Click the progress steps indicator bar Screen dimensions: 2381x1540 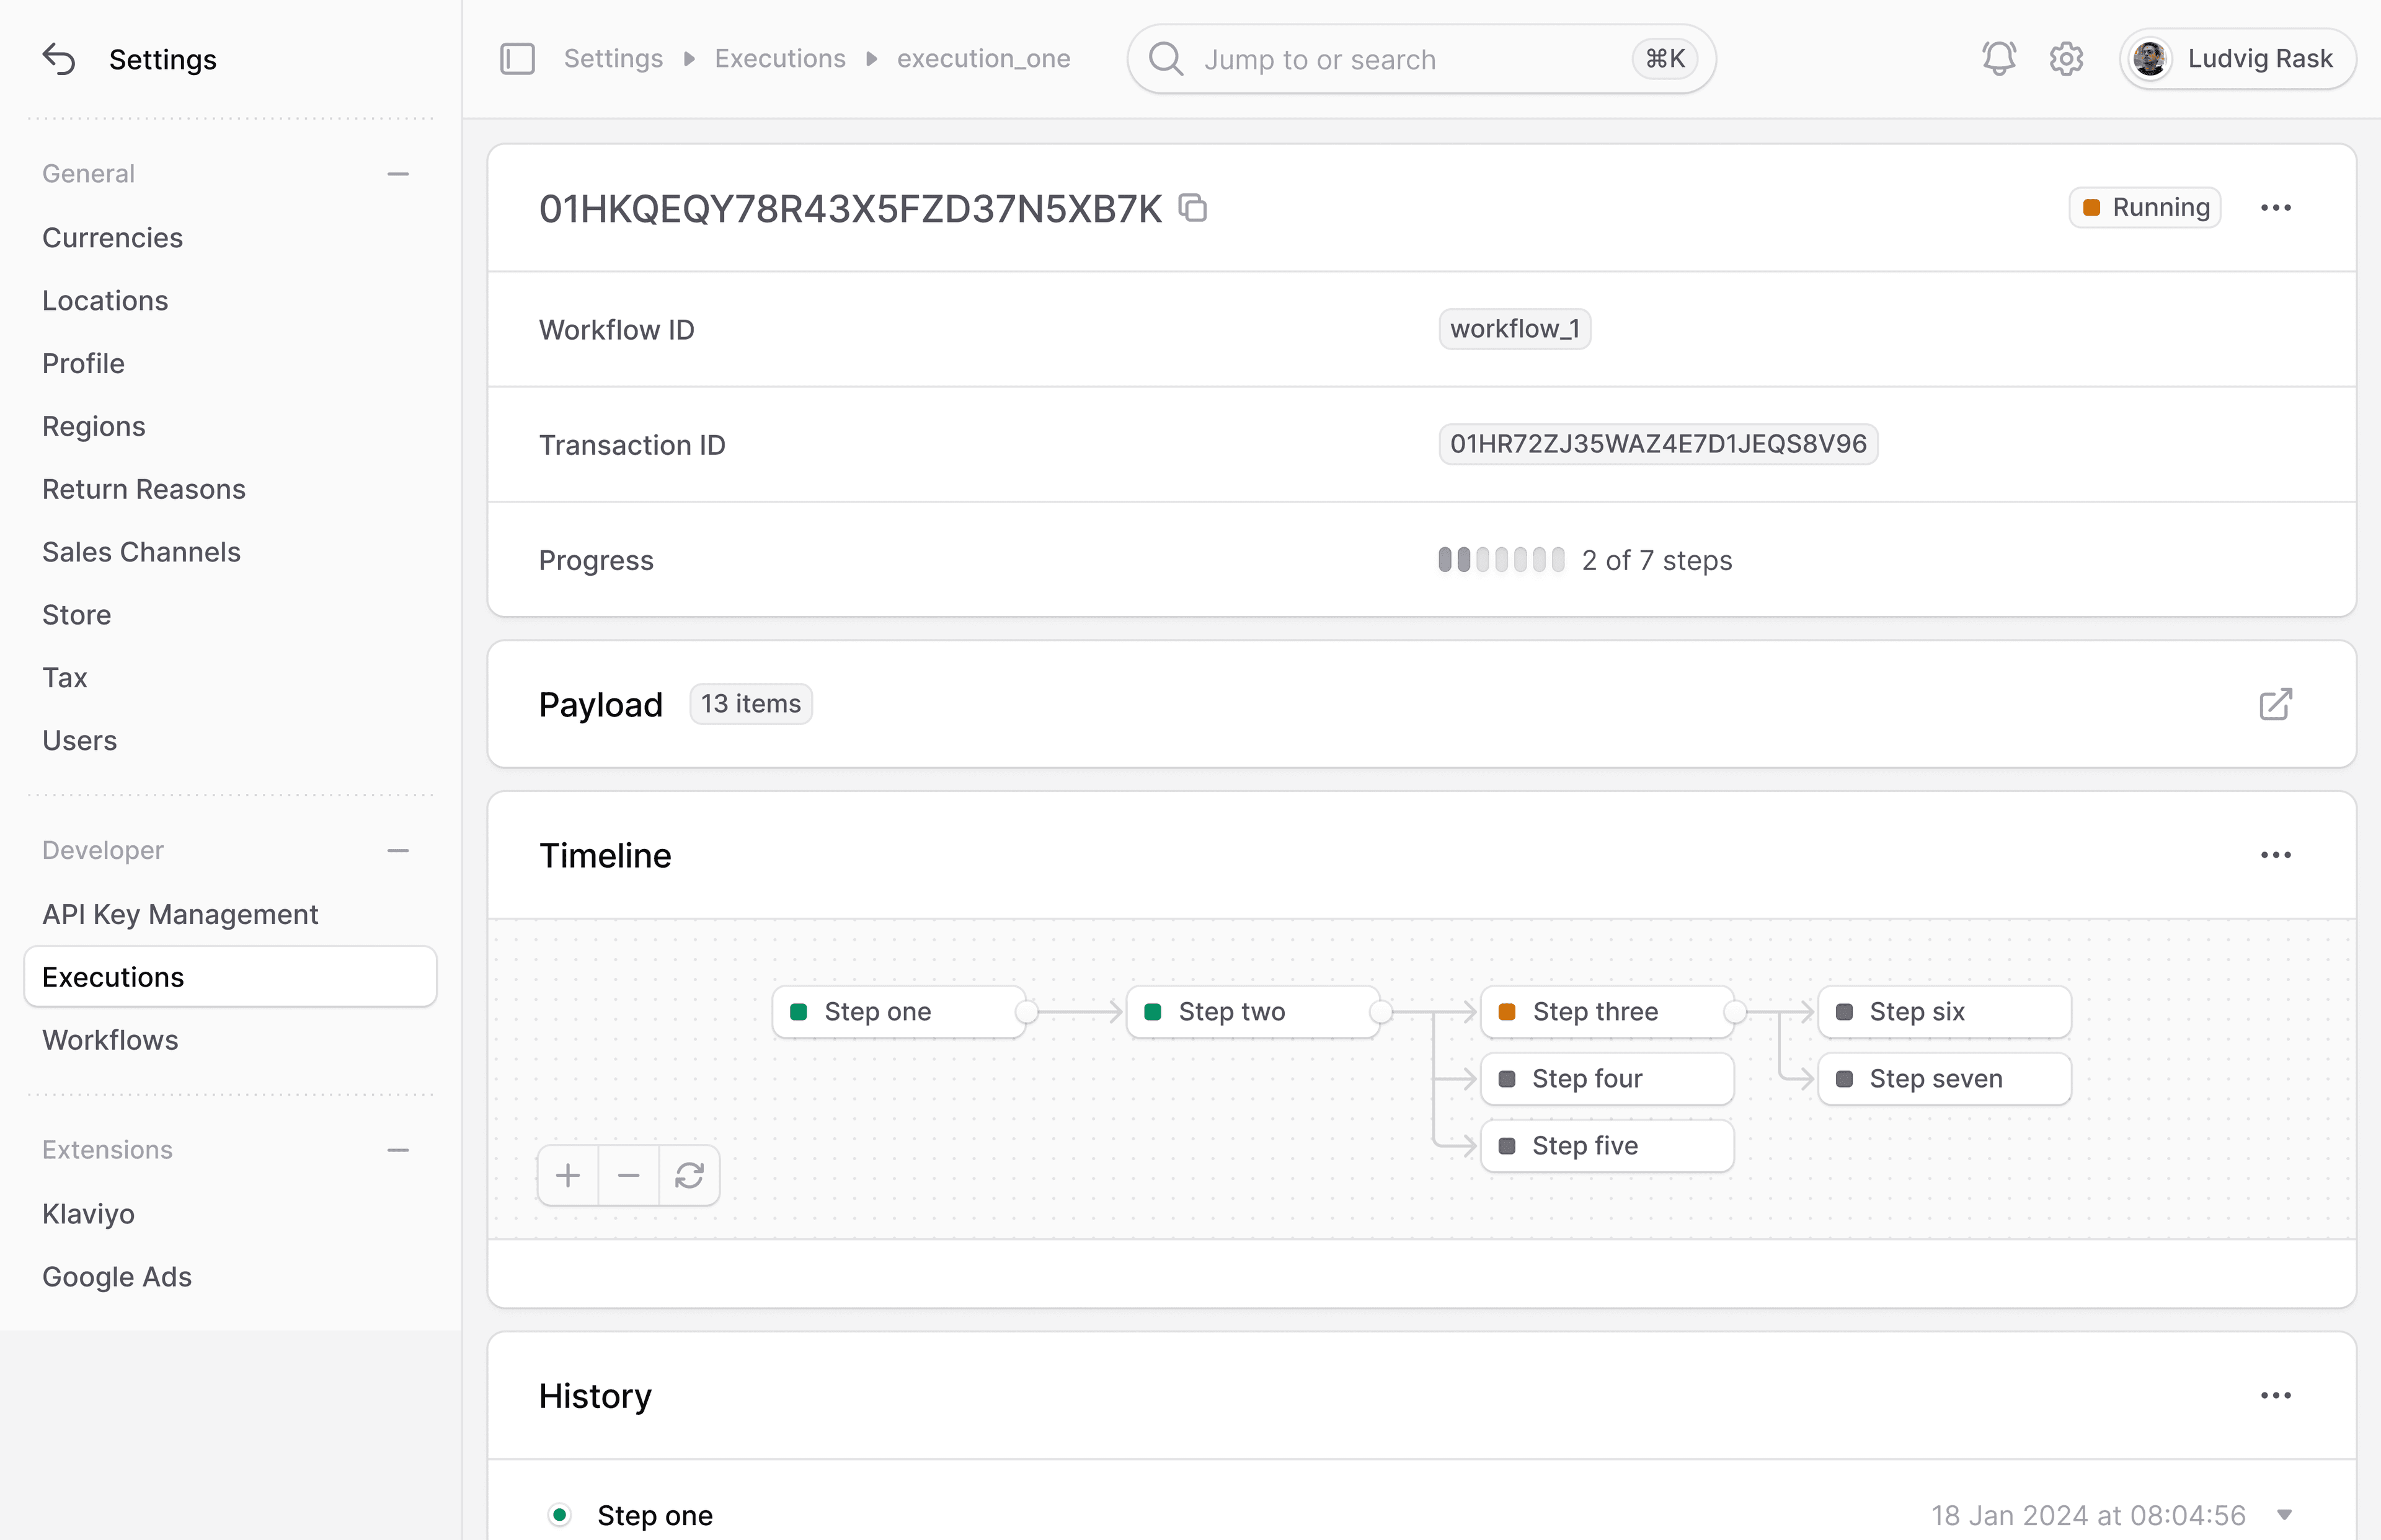pyautogui.click(x=1501, y=560)
